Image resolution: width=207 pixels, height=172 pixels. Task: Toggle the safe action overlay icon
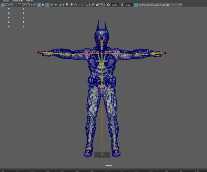(x=24, y=5)
